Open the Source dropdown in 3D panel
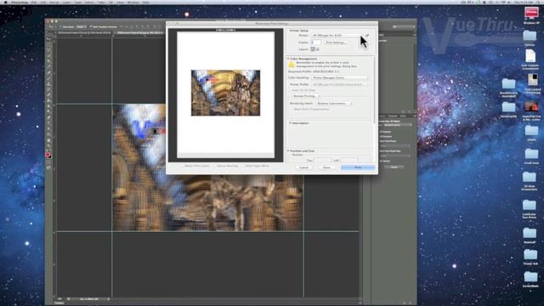544x306 pixels. click(x=397, y=125)
